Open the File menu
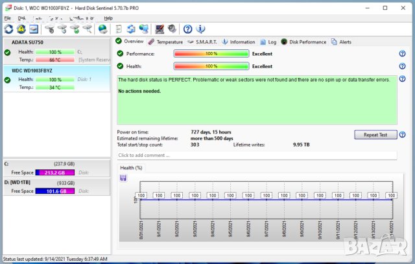Viewport: 415px width, 264px height. coord(8,18)
